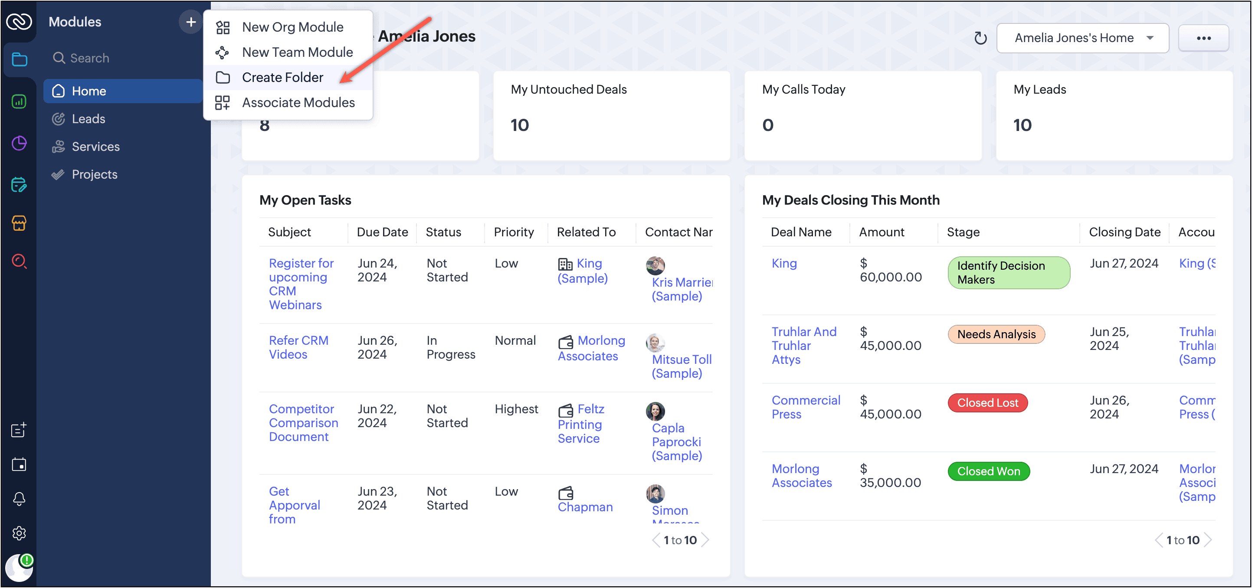Open Leads module in the sidebar
Image resolution: width=1252 pixels, height=588 pixels.
[x=88, y=118]
